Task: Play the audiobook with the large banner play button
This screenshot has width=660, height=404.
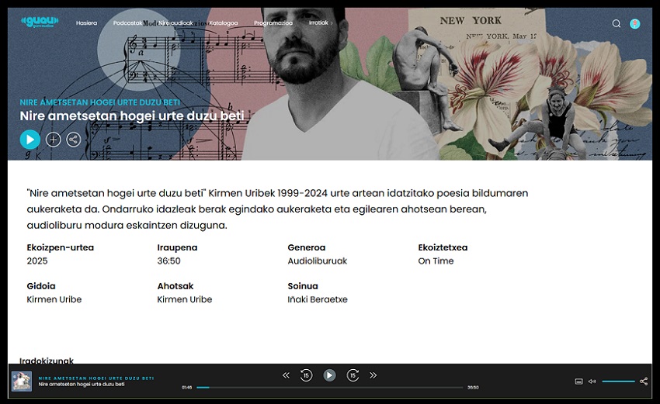Action: coord(30,140)
